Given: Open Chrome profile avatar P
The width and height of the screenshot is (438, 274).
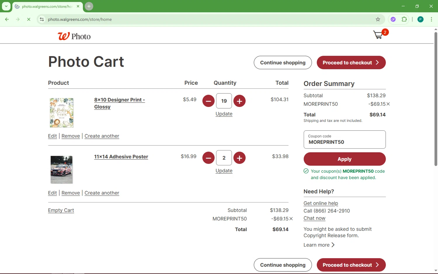Looking at the screenshot, I should (420, 19).
